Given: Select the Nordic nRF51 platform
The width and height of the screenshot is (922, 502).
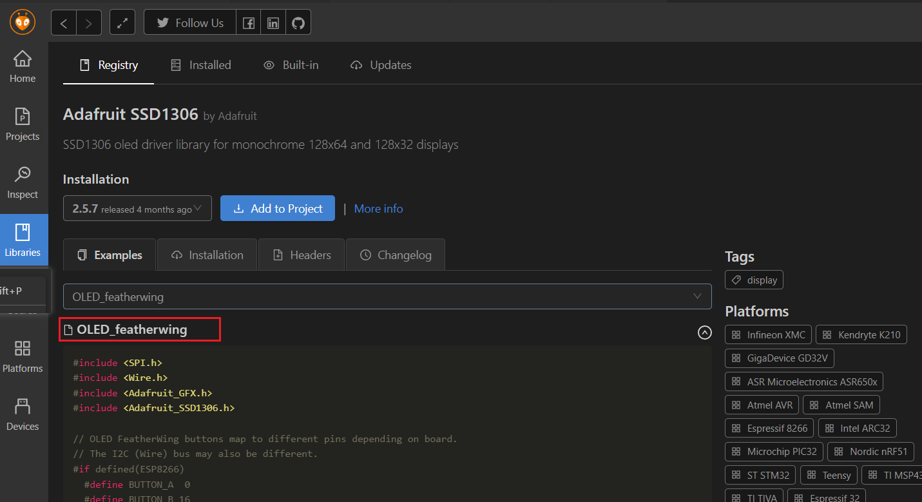Looking at the screenshot, I should [x=871, y=452].
